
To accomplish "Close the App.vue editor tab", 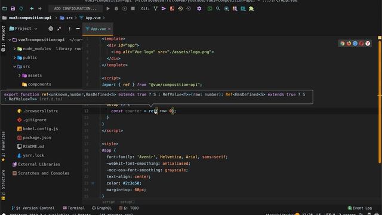I will pos(109,29).
